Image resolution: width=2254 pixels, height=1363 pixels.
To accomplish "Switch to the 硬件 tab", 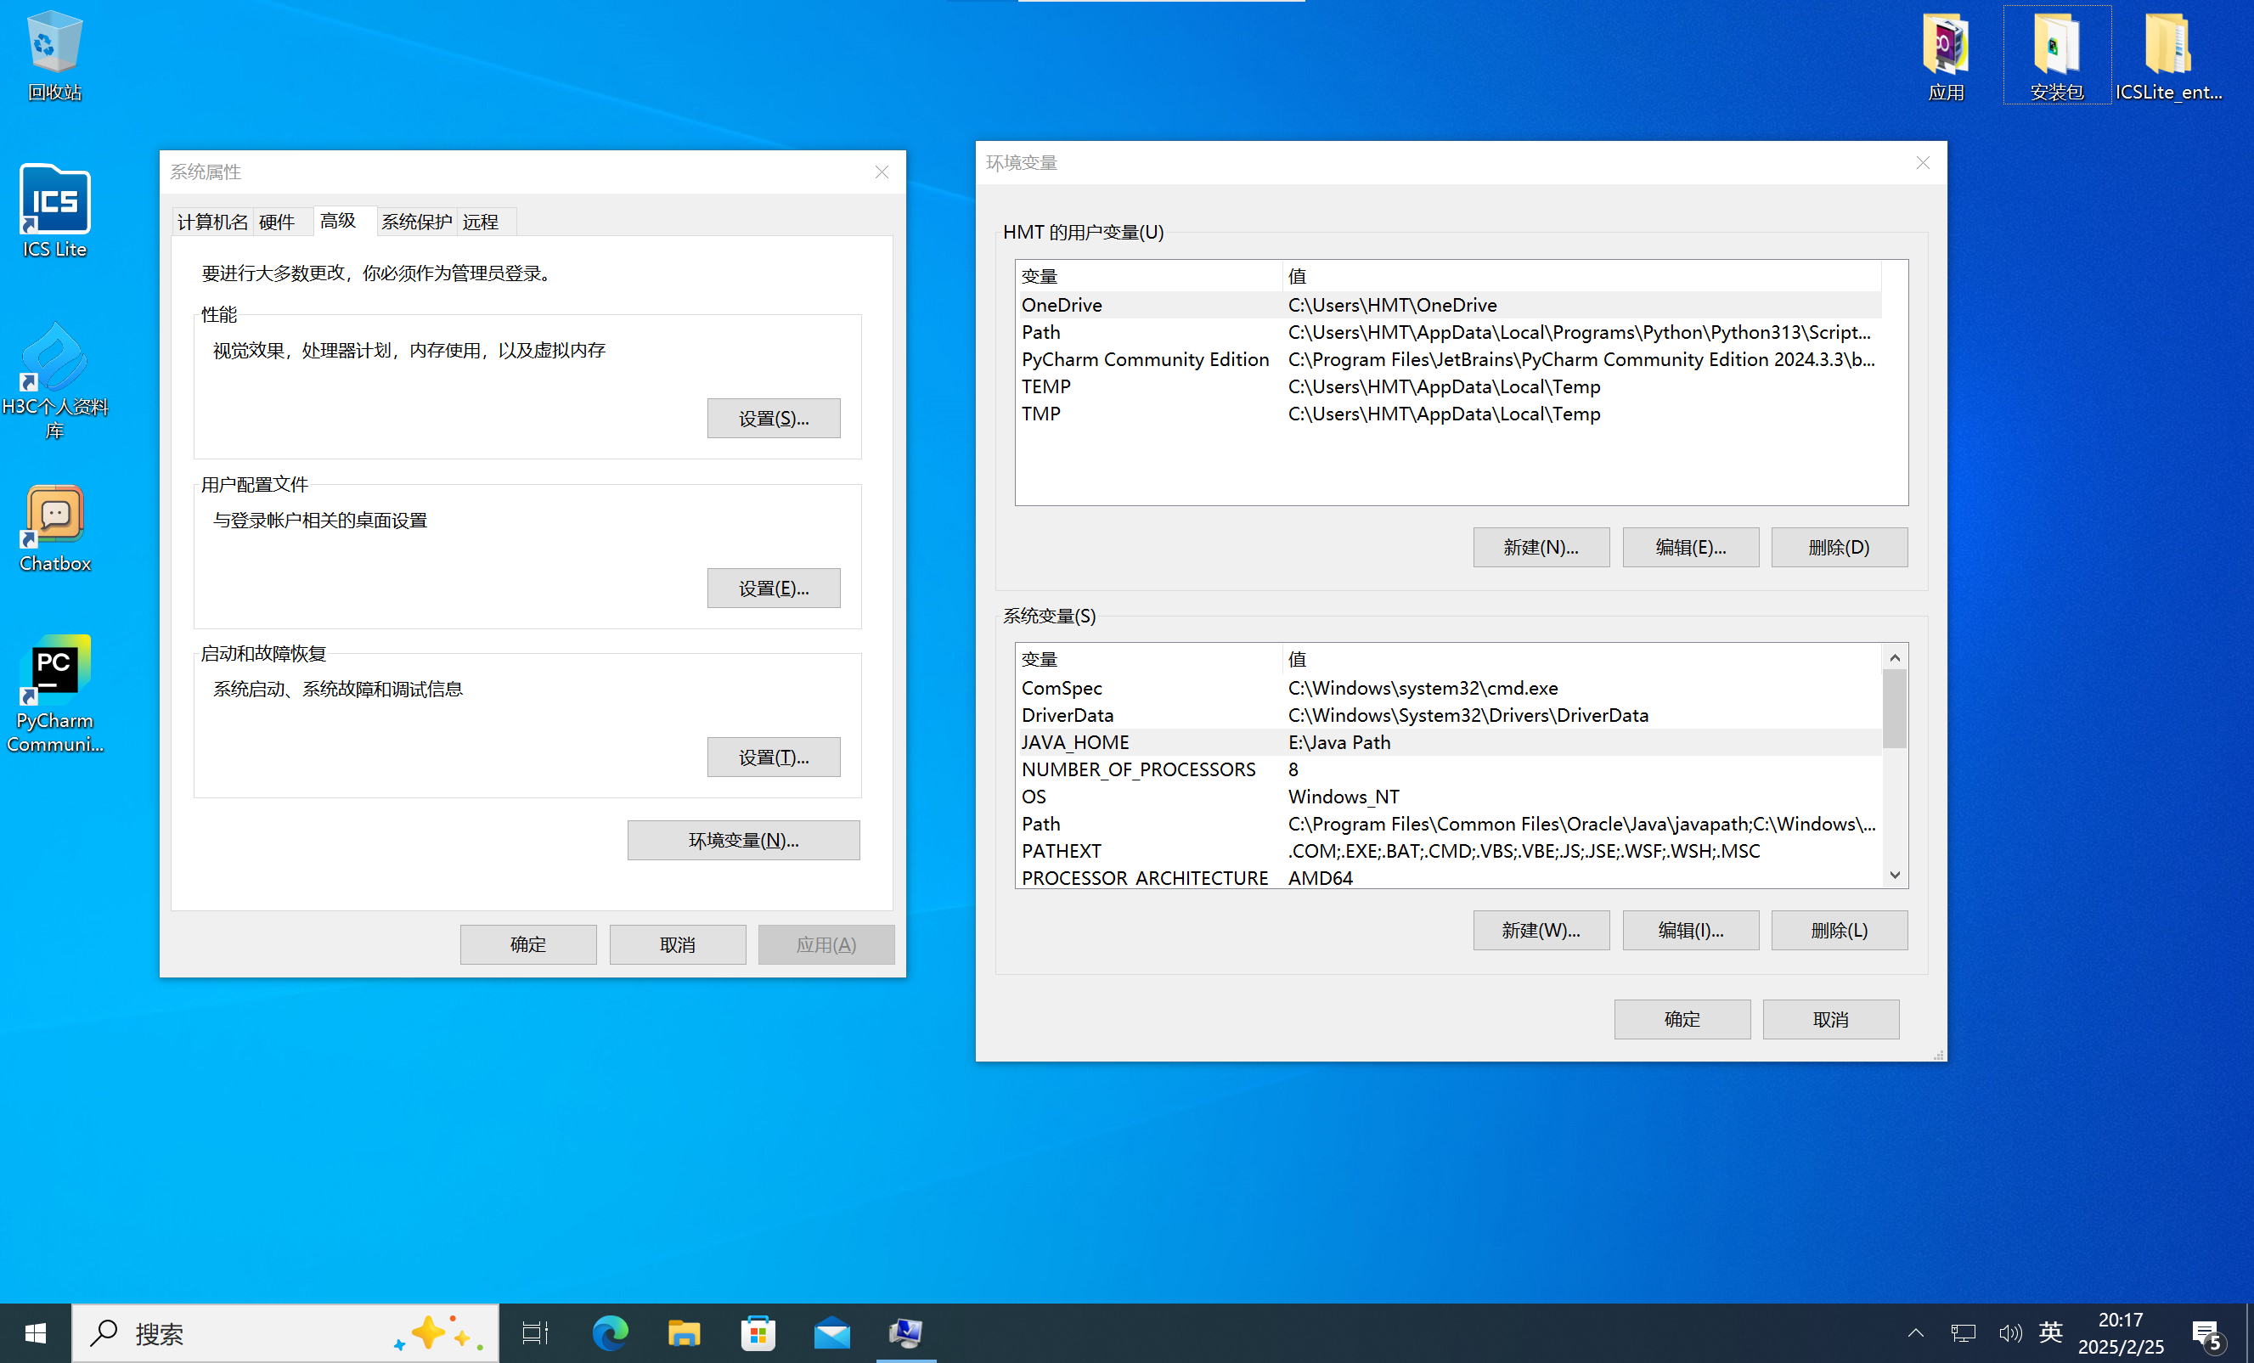I will 276,222.
